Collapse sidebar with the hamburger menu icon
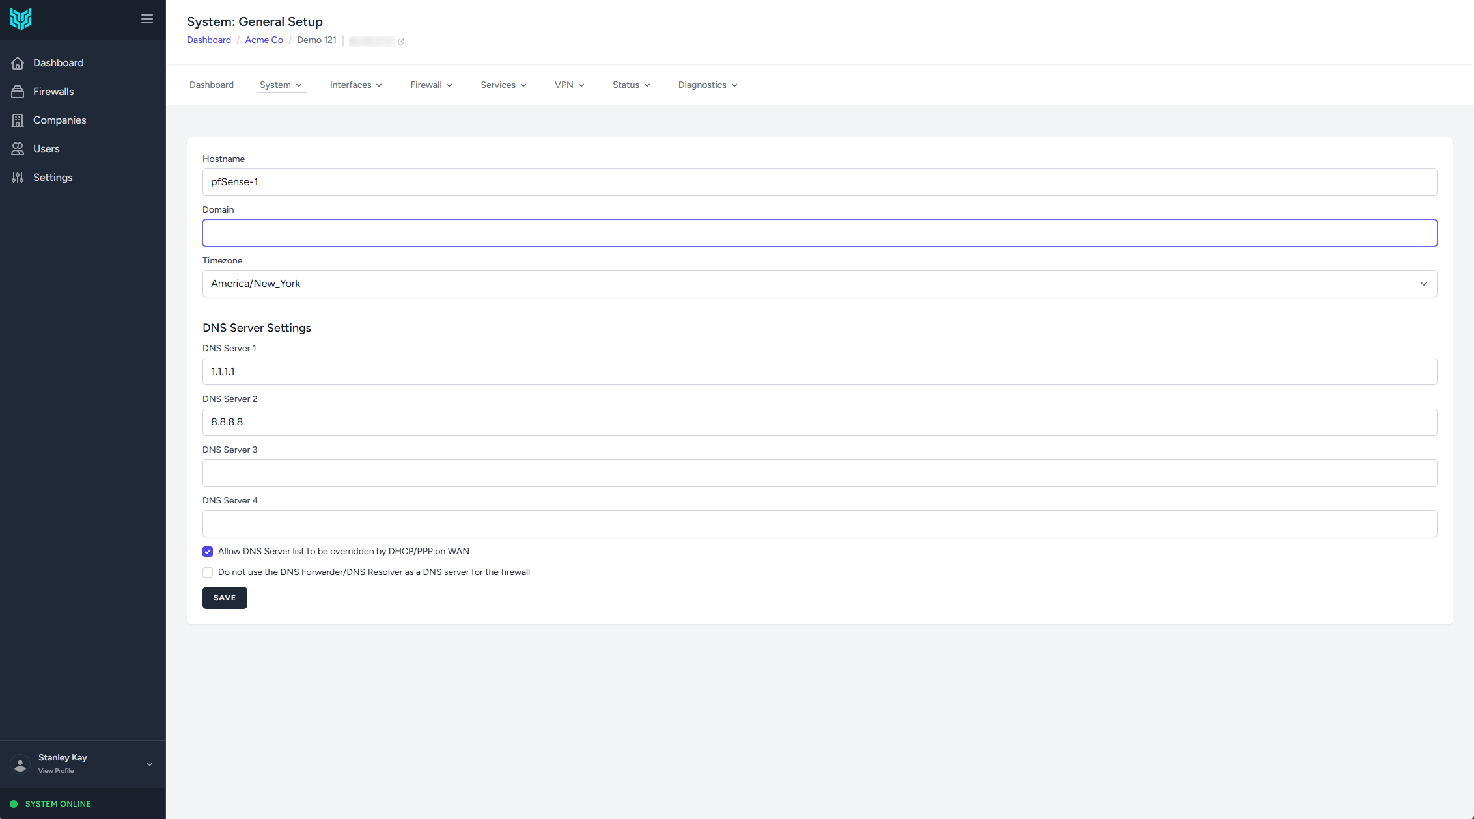This screenshot has height=819, width=1474. pyautogui.click(x=147, y=19)
